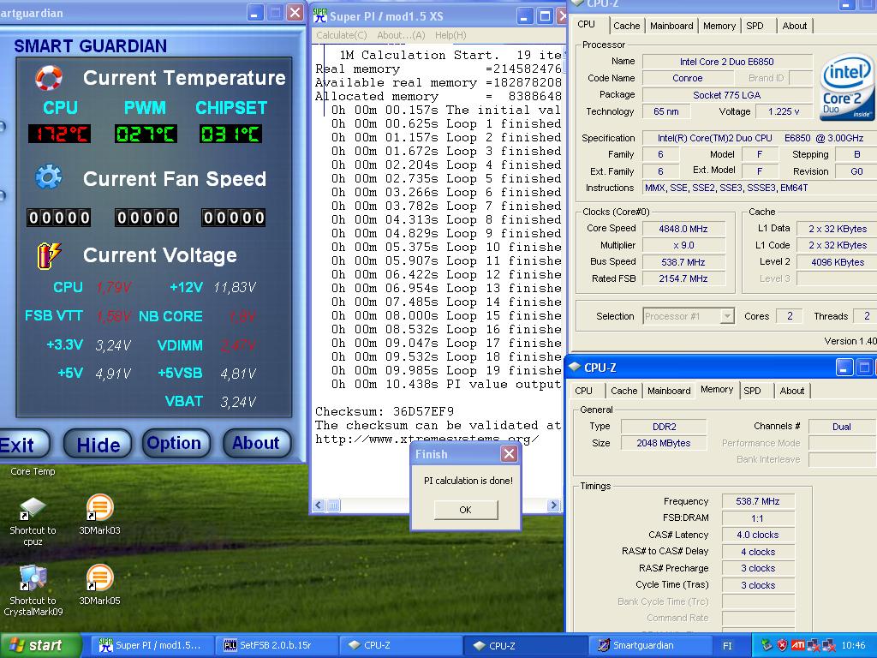Select the Cache tab in lower CPU-Z
This screenshot has height=658, width=877.
pyautogui.click(x=624, y=391)
